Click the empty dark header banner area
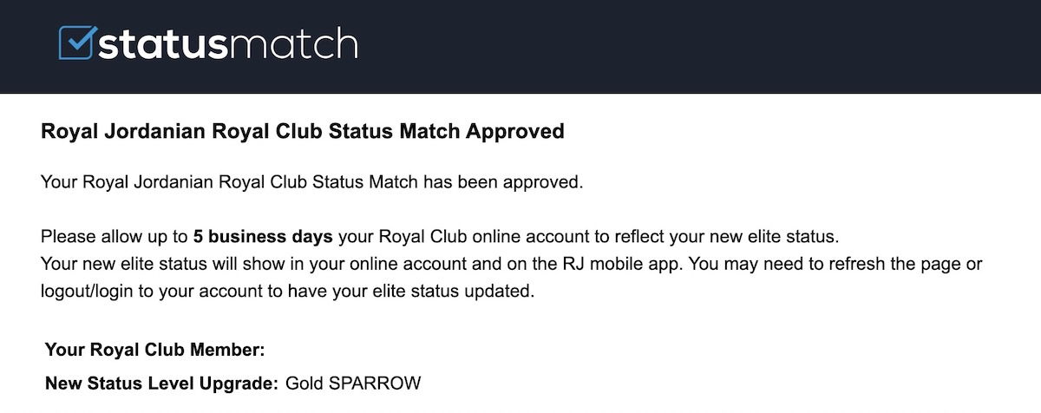The height and width of the screenshot is (413, 1041). tap(694, 45)
